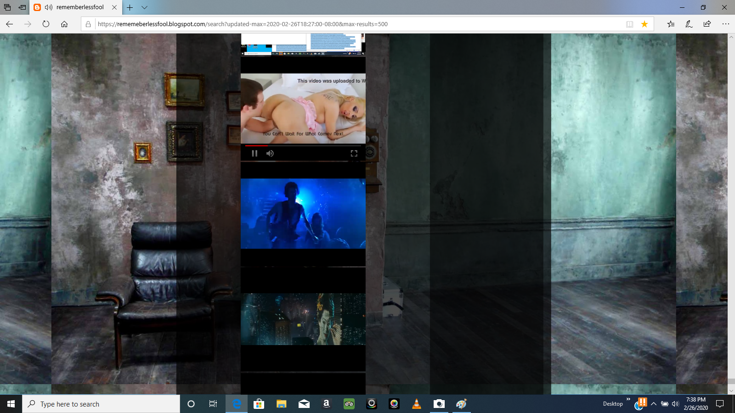Pause the playing video

[x=254, y=153]
